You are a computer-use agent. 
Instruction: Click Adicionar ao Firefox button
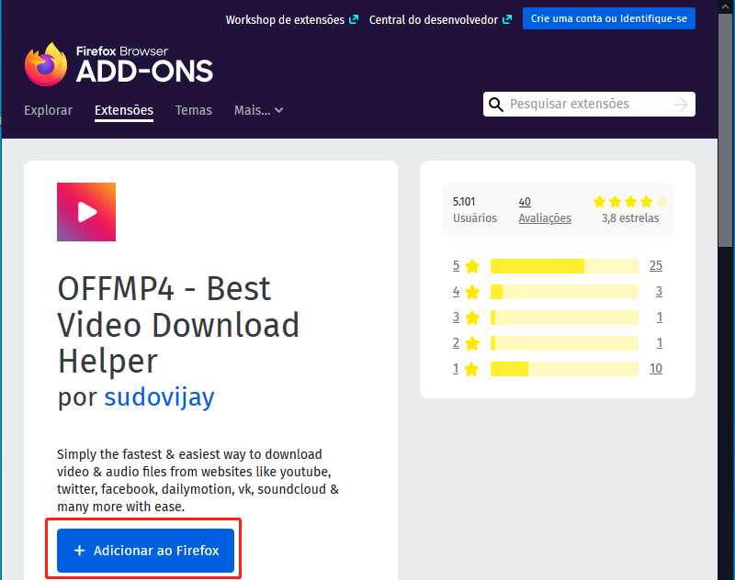145,551
